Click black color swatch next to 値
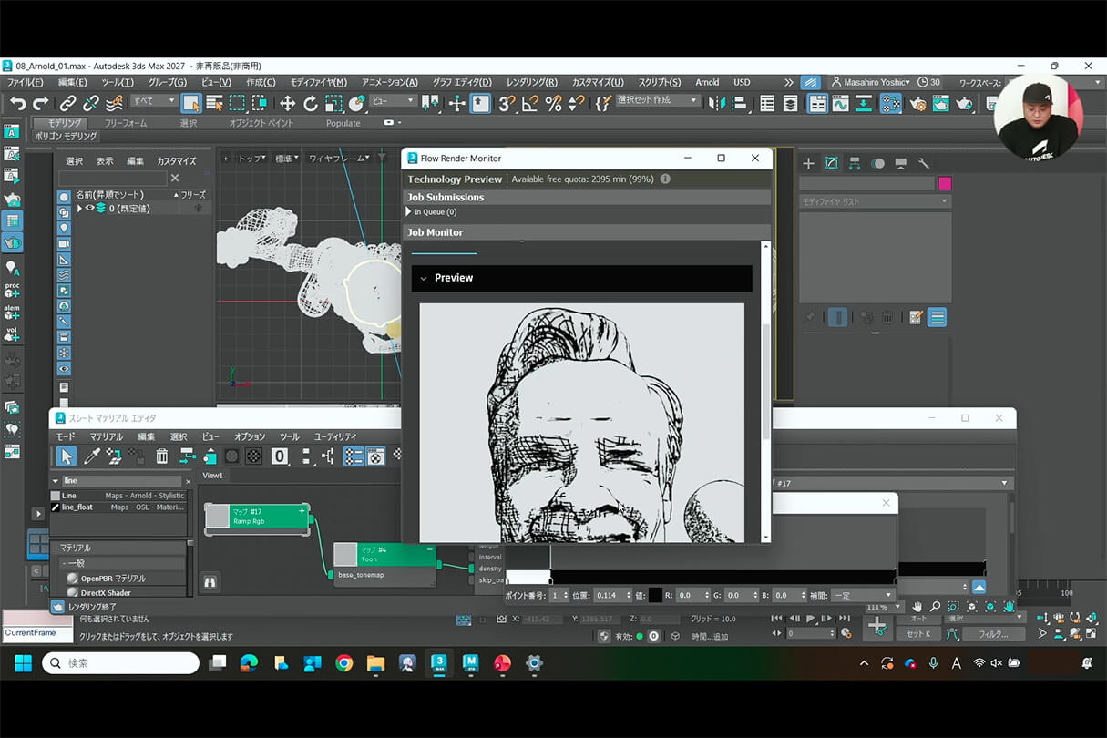 coord(655,595)
